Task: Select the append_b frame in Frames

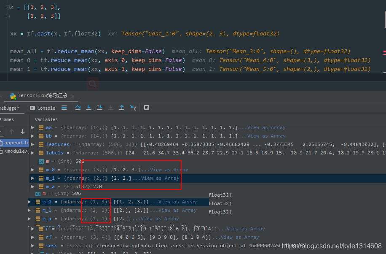Action: pos(14,143)
